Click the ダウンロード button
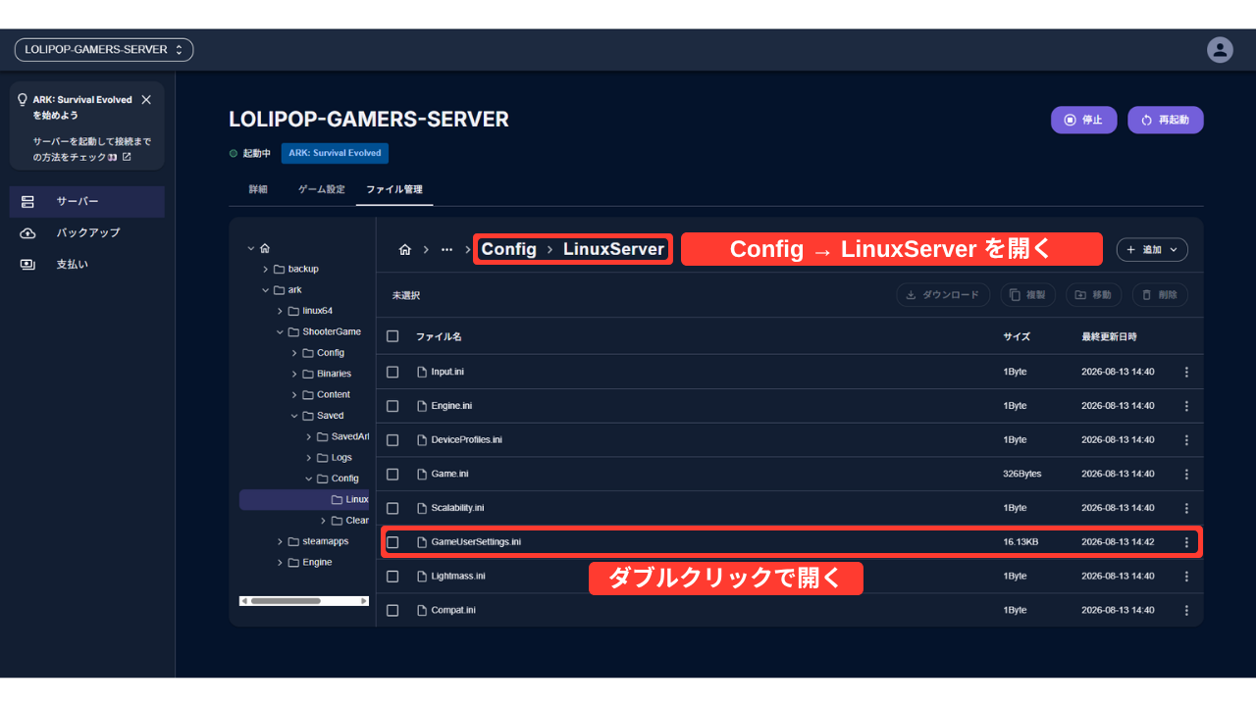This screenshot has height=706, width=1256. [x=943, y=294]
